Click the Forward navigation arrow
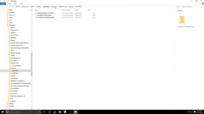The image size is (204, 114). (5, 7)
